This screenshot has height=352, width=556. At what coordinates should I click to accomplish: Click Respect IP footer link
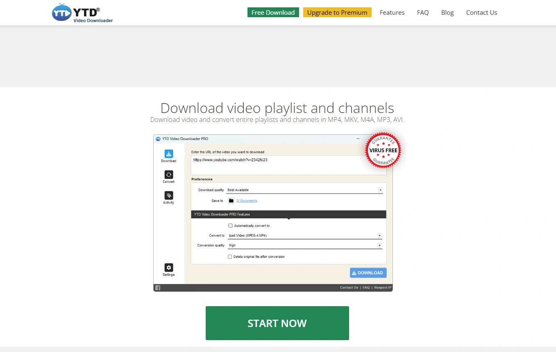click(x=383, y=288)
